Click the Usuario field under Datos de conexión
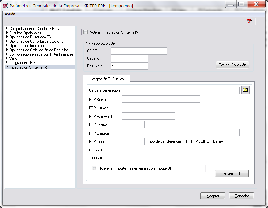Viewport: 268px width, 208px height. coord(130,58)
